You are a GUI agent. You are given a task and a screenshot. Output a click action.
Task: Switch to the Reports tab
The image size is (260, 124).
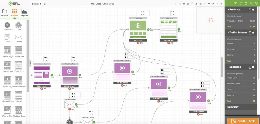point(24,13)
